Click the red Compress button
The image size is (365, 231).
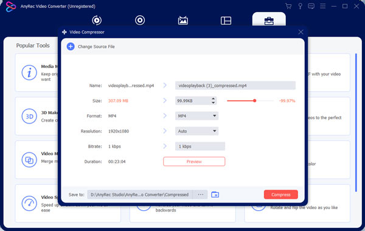tap(280, 195)
